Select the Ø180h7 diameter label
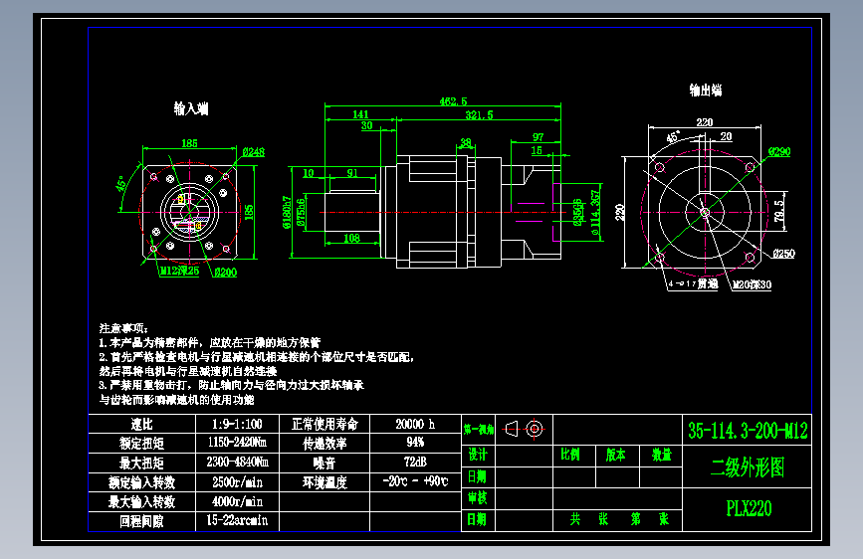Image resolution: width=863 pixels, height=559 pixels. click(x=287, y=212)
